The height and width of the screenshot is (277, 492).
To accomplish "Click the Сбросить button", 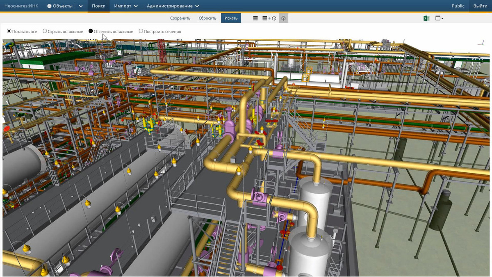I will tap(207, 18).
